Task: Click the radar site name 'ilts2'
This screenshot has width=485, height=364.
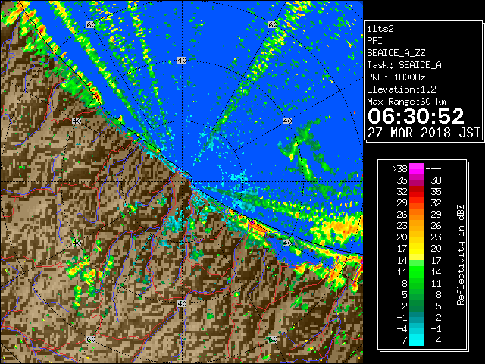Action: [x=380, y=29]
